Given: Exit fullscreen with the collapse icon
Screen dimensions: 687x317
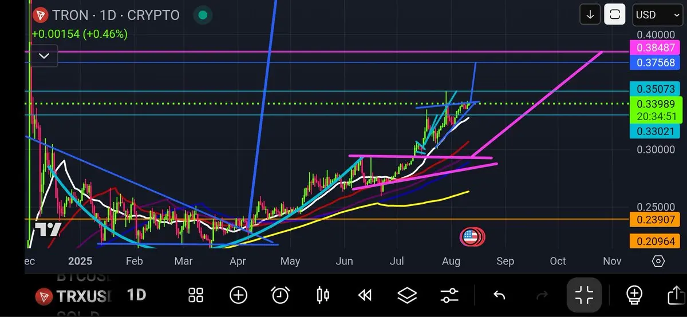Looking at the screenshot, I should [585, 295].
